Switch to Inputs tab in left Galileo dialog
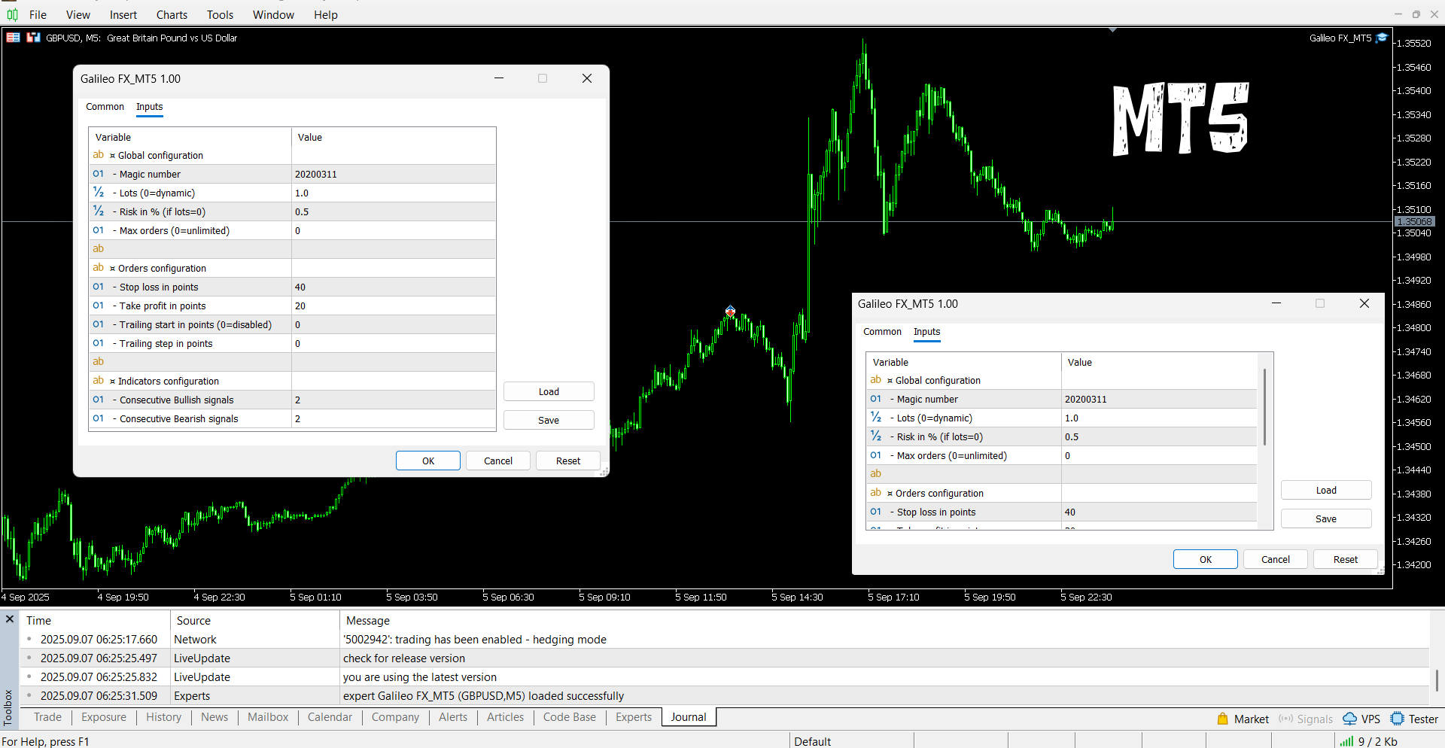 (149, 107)
